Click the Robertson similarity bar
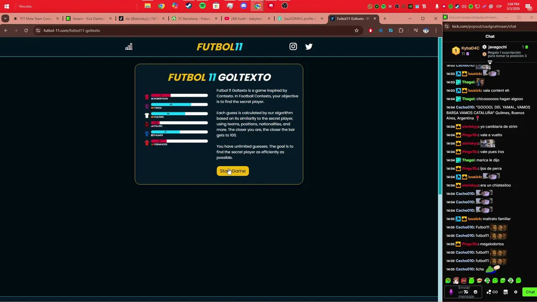The image size is (537, 302). click(x=179, y=95)
